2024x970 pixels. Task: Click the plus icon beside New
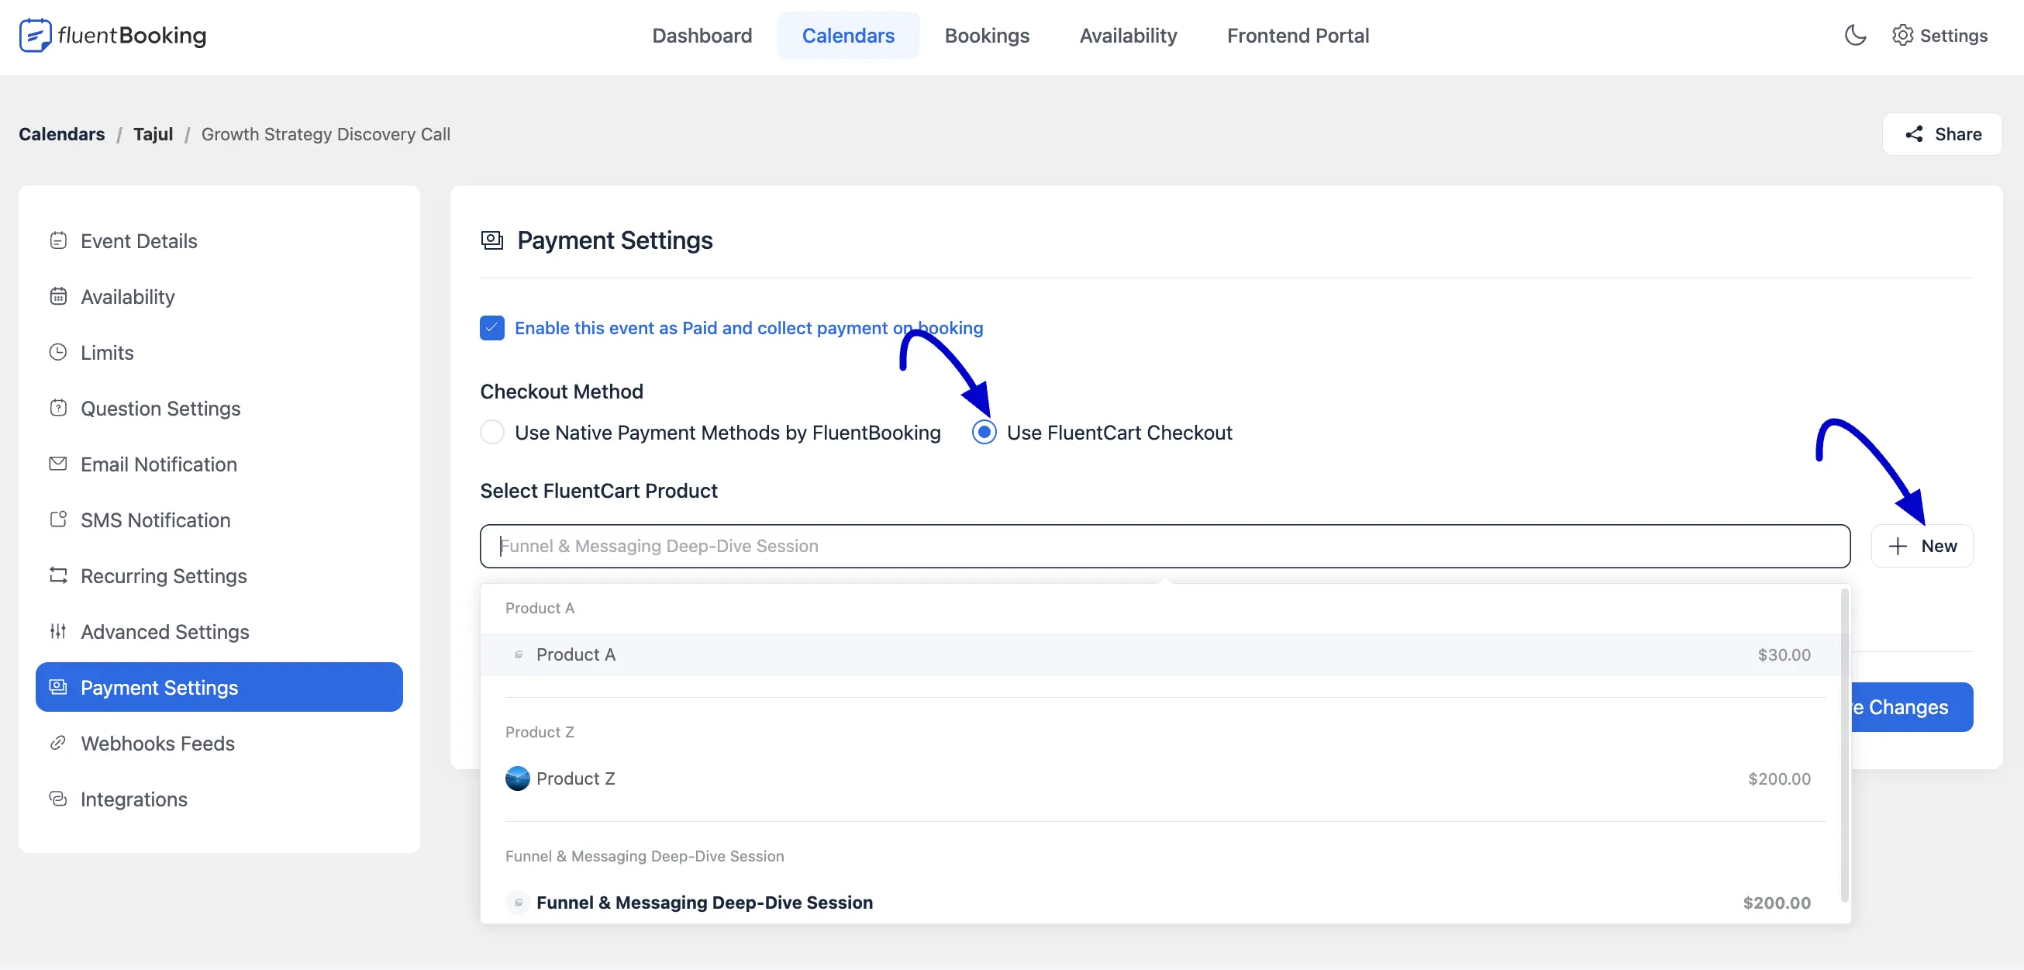pos(1898,547)
